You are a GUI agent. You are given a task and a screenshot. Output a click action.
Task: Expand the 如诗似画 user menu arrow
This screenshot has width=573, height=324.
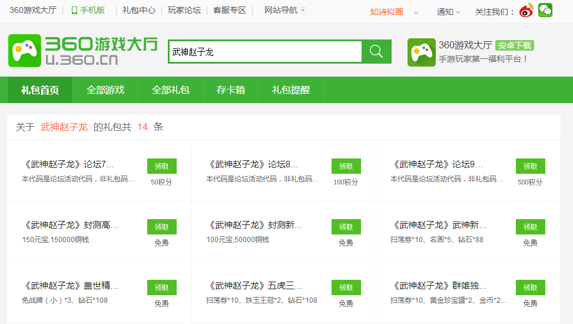click(x=416, y=13)
